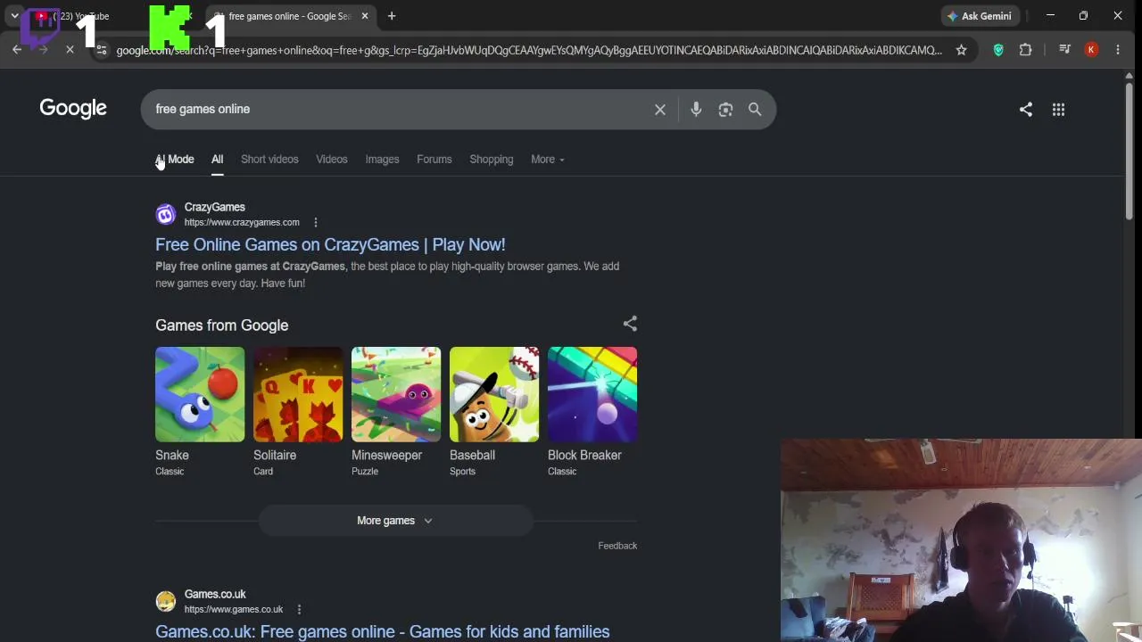Switch to the YouTube browser tab

pyautogui.click(x=80, y=16)
